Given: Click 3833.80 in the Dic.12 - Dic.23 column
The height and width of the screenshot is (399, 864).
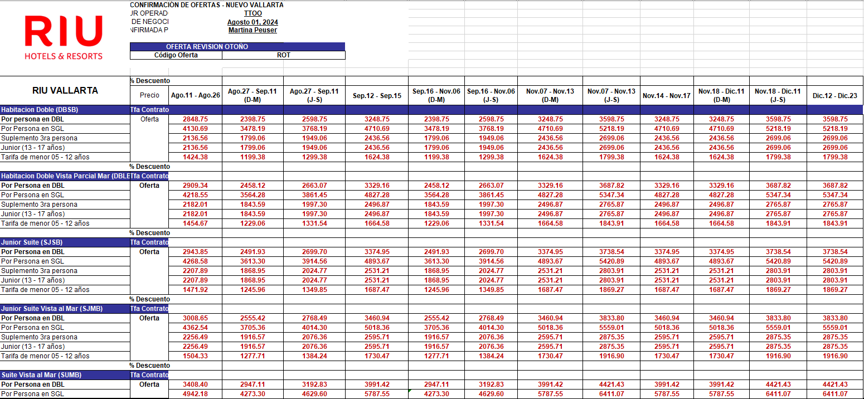Looking at the screenshot, I should (x=835, y=318).
